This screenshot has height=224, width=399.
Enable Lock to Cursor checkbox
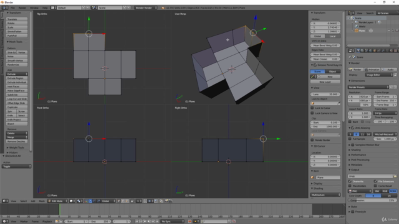(312, 108)
